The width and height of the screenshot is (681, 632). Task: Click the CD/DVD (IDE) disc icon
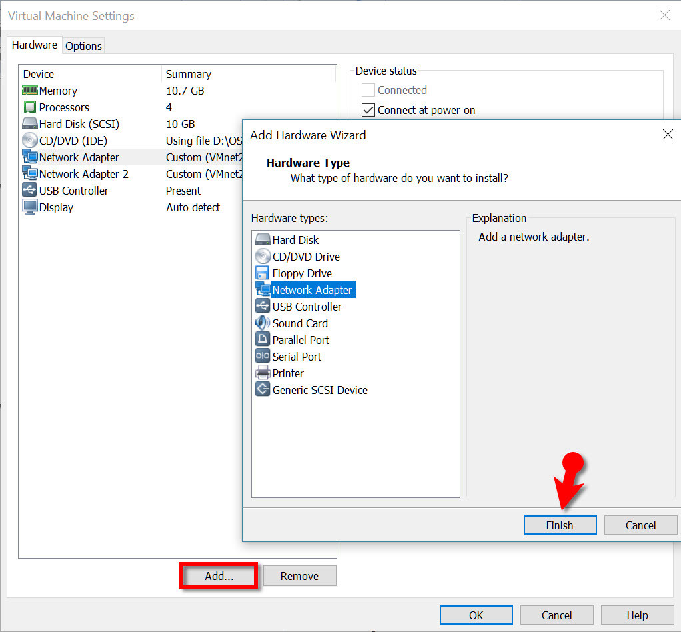29,141
